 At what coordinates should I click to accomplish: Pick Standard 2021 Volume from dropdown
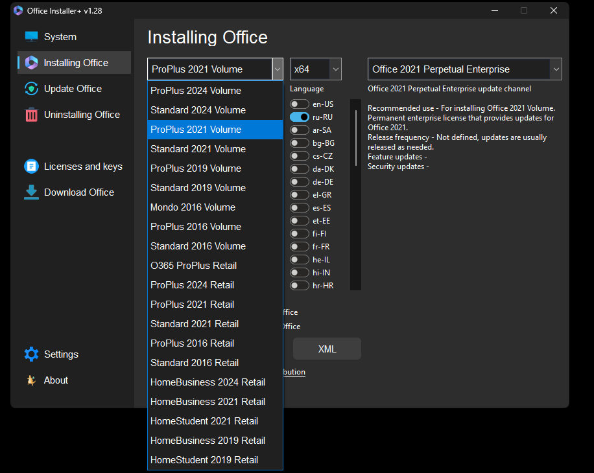(215, 149)
